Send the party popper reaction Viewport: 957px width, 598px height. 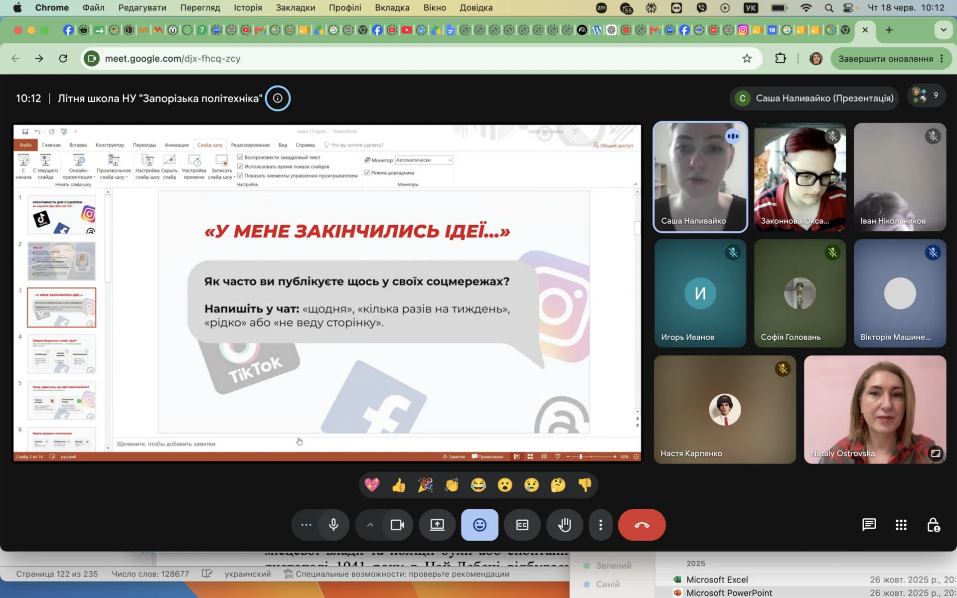pyautogui.click(x=425, y=485)
